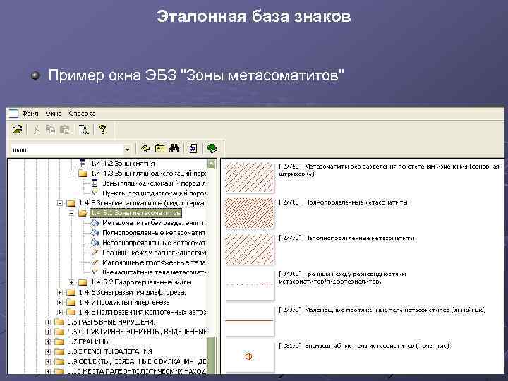Expand the 1.4.6 Зоны развития диафтореза node
Image resolution: width=508 pixels, height=381 pixels.
(59, 292)
